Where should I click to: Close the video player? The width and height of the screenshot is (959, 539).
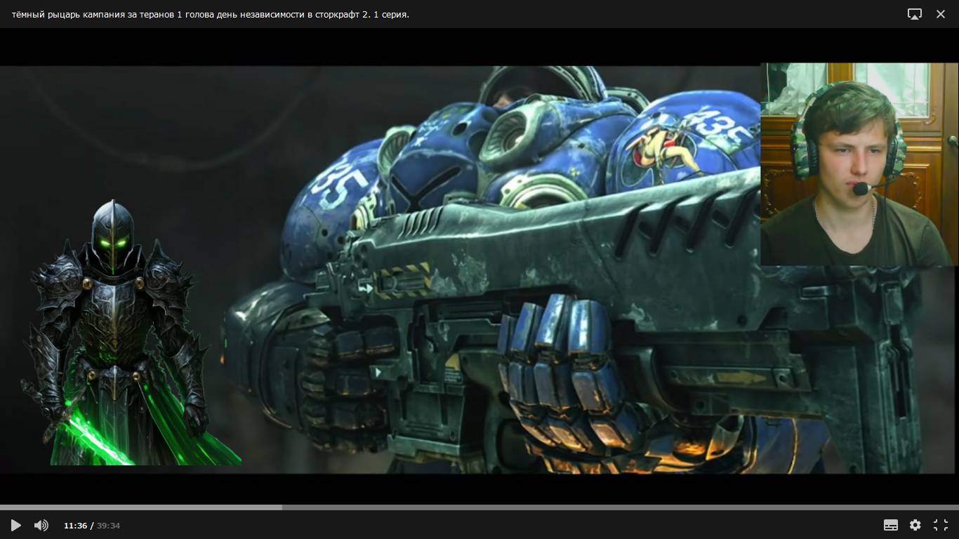pos(941,14)
